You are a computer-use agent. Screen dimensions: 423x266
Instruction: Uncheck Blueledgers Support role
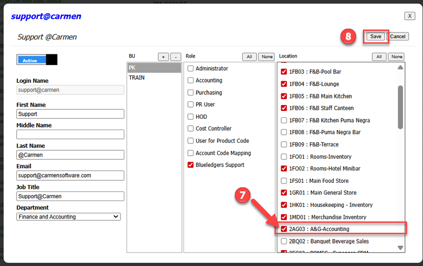pos(190,165)
